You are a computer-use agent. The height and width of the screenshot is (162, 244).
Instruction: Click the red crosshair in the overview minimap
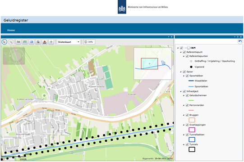(x=150, y=63)
